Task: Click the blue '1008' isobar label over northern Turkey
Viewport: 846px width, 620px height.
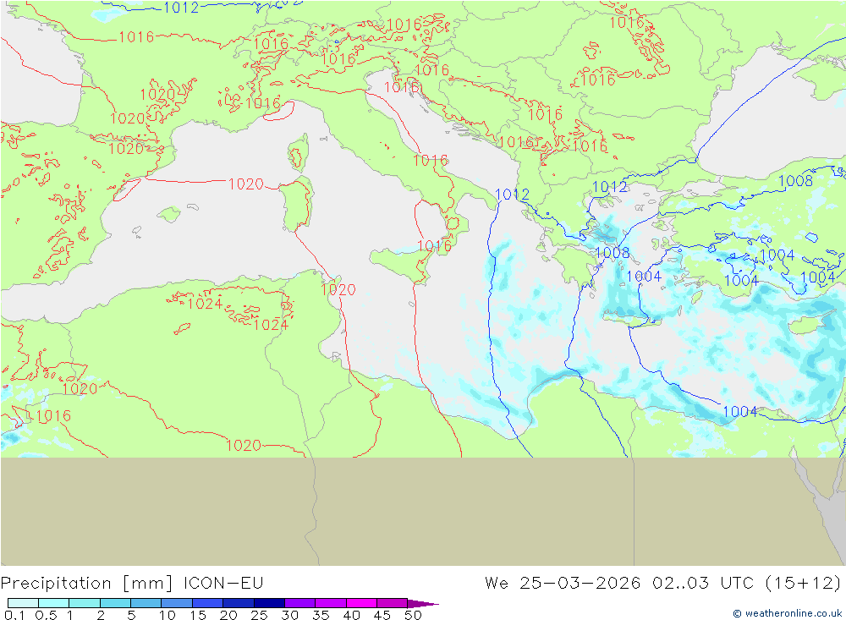Action: click(795, 181)
